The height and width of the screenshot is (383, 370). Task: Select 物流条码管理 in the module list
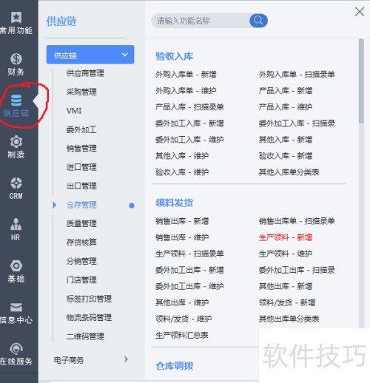point(89,317)
